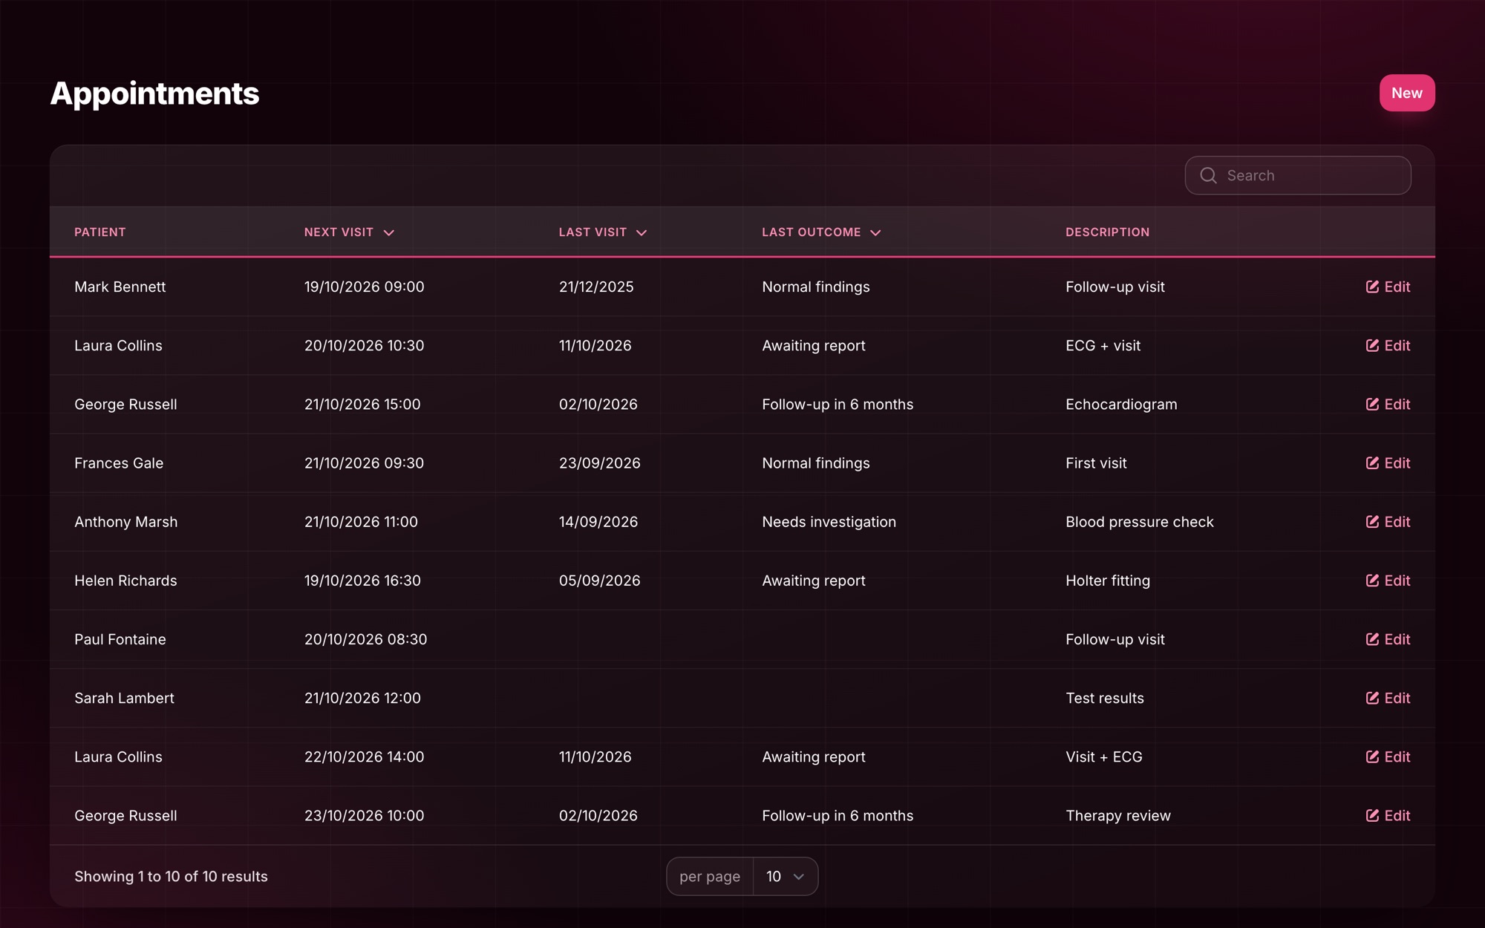1485x928 pixels.
Task: Sort by Last Outcome column chevron
Action: 875,233
